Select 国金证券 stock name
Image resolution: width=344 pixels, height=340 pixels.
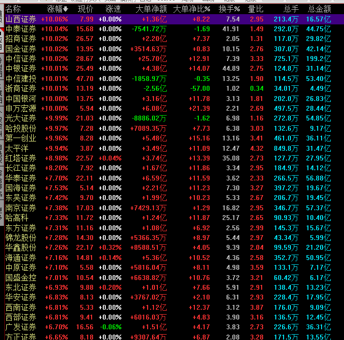21,49
